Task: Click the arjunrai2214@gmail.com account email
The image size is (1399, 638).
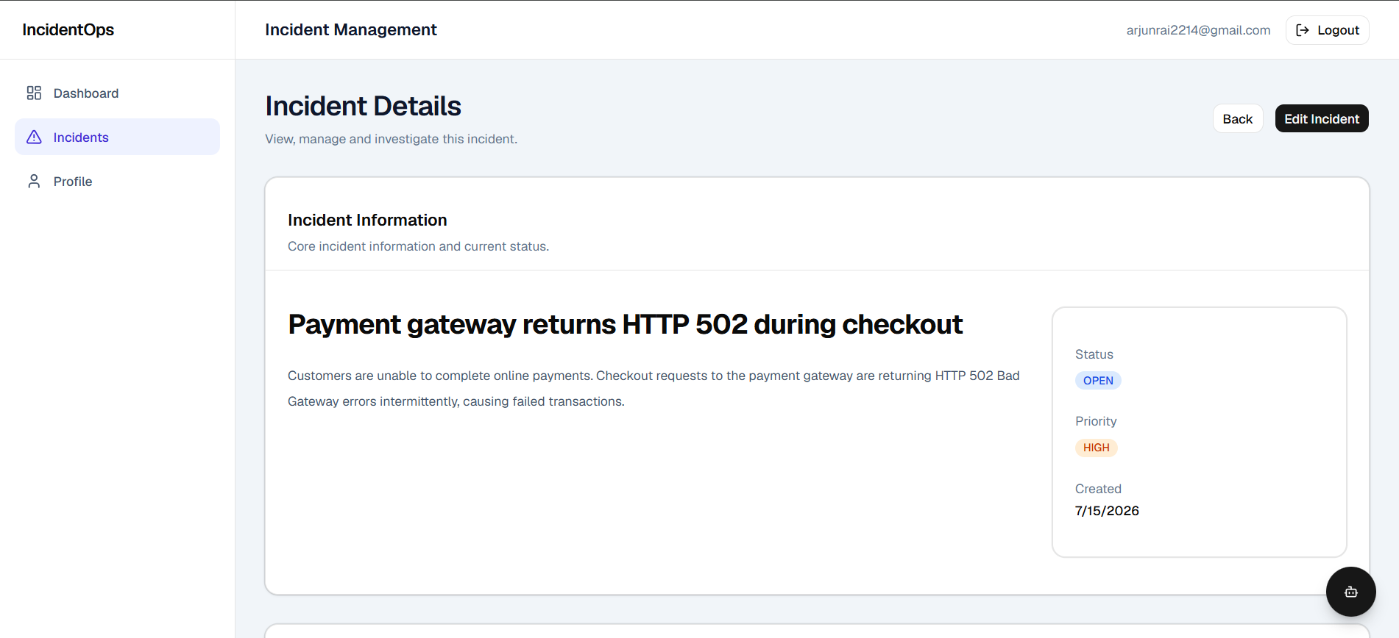Action: [1198, 30]
